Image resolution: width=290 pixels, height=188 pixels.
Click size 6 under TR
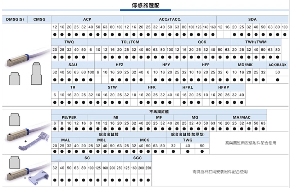[x=55, y=95]
